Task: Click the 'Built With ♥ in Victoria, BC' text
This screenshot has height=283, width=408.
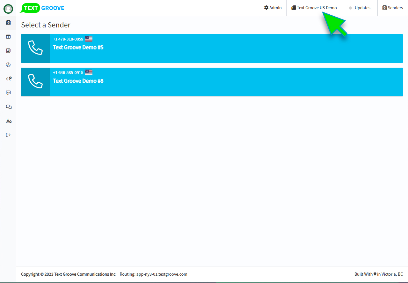Action: pyautogui.click(x=379, y=274)
